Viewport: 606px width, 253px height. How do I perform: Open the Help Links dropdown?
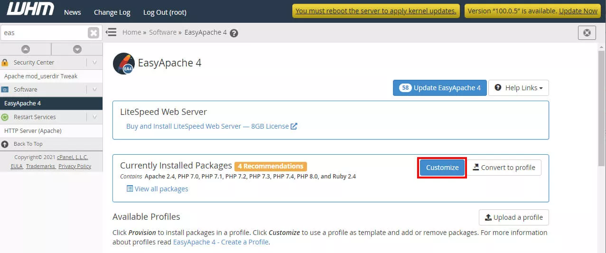click(518, 88)
